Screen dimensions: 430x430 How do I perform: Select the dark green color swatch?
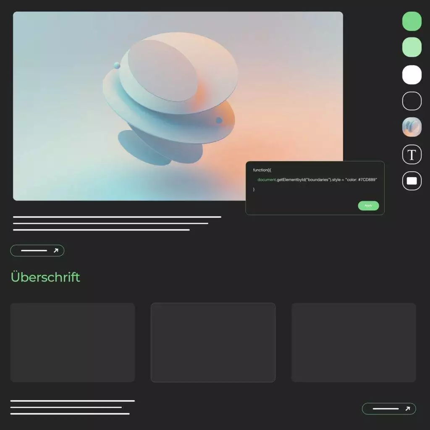(412, 21)
